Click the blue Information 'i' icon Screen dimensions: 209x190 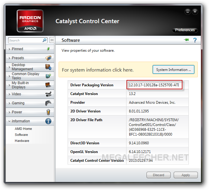point(48,121)
